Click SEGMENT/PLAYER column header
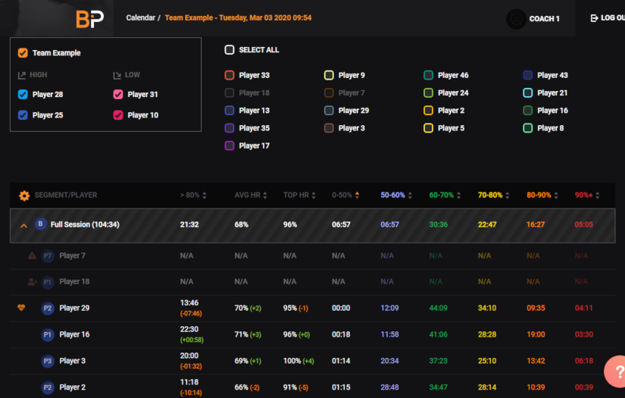This screenshot has width=625, height=398. [x=66, y=195]
